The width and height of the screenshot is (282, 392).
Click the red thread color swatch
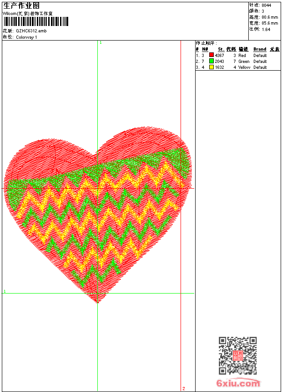pyautogui.click(x=211, y=56)
